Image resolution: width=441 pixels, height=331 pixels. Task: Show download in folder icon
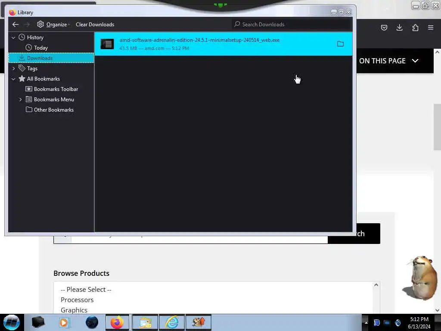340,44
